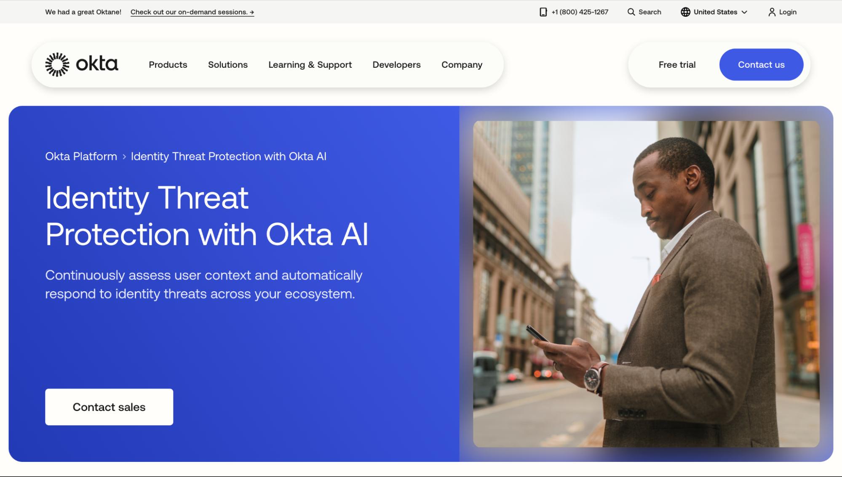Click the magnifying glass search icon
The height and width of the screenshot is (477, 842).
click(631, 12)
